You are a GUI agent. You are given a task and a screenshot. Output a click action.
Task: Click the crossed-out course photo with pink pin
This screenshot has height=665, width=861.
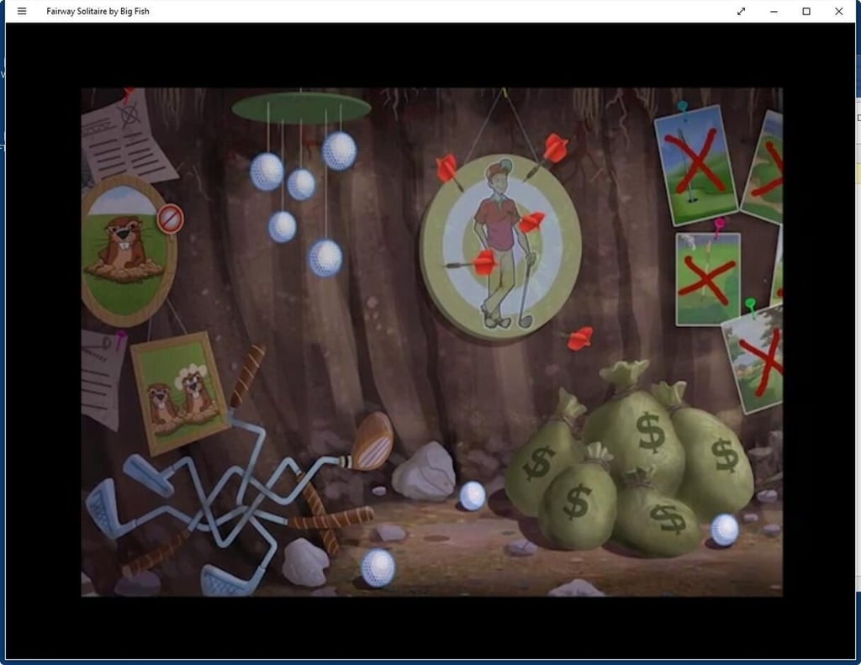(708, 277)
